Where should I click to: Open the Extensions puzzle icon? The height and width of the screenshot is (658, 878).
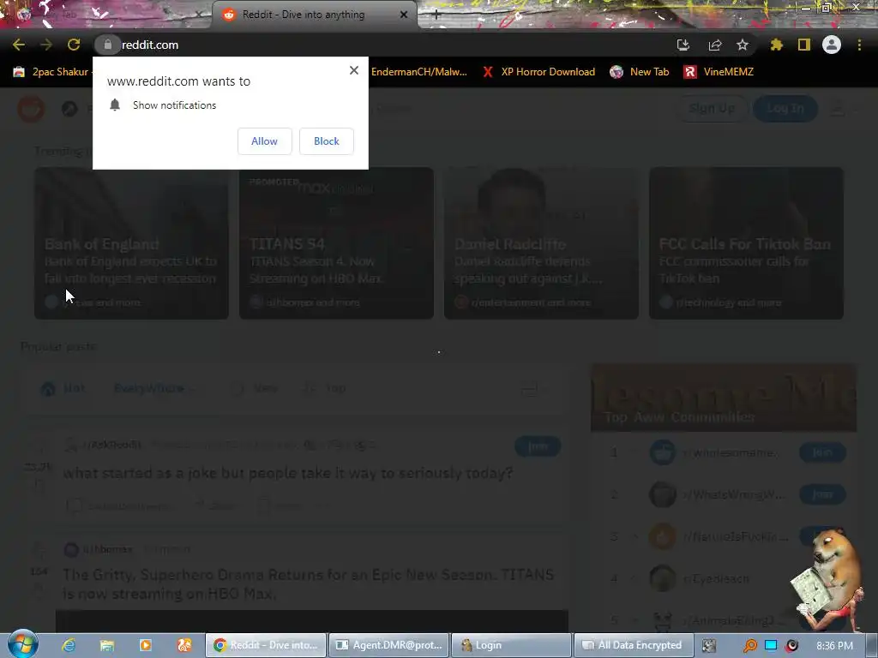(x=776, y=45)
